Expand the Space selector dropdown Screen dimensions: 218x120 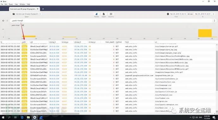(x=40, y=14)
